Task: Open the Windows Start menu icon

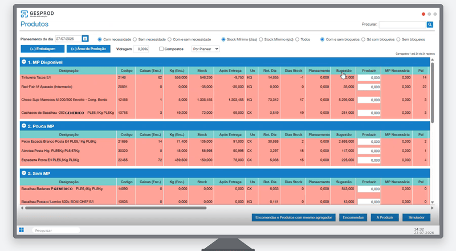Action: coord(21,230)
